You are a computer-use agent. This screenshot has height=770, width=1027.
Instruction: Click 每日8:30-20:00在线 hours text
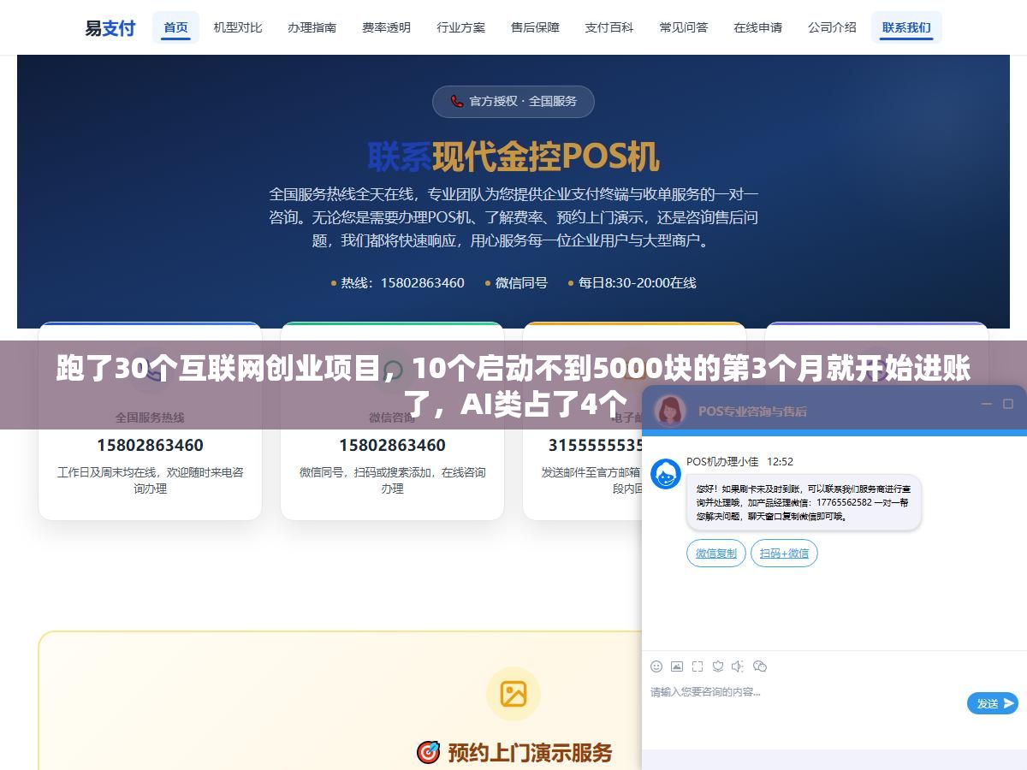point(637,282)
